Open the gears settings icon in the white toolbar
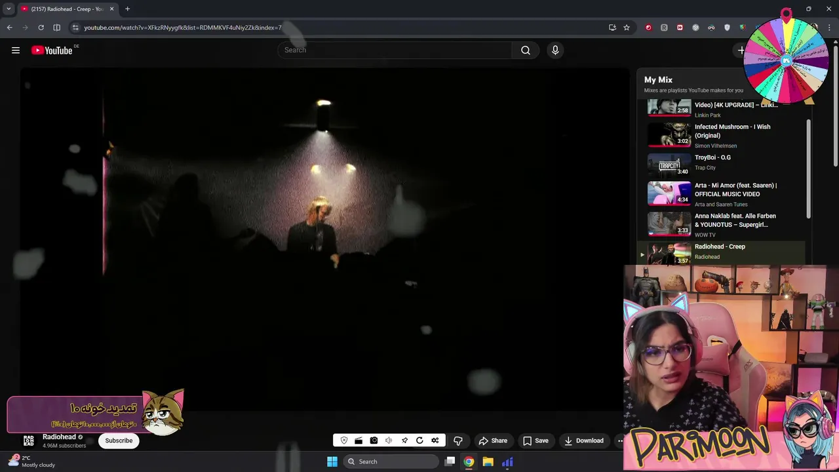This screenshot has width=839, height=472. (435, 441)
